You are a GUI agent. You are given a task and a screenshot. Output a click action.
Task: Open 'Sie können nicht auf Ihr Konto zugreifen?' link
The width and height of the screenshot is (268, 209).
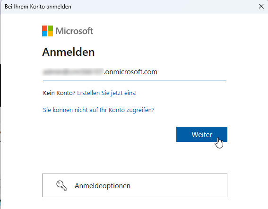tap(99, 110)
